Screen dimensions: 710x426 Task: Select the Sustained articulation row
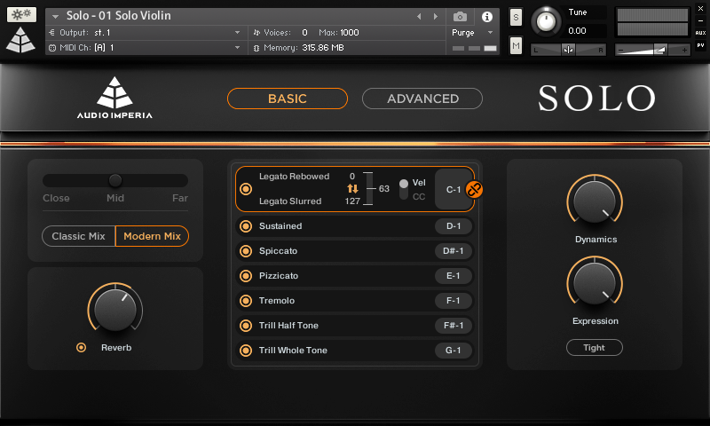pos(354,226)
